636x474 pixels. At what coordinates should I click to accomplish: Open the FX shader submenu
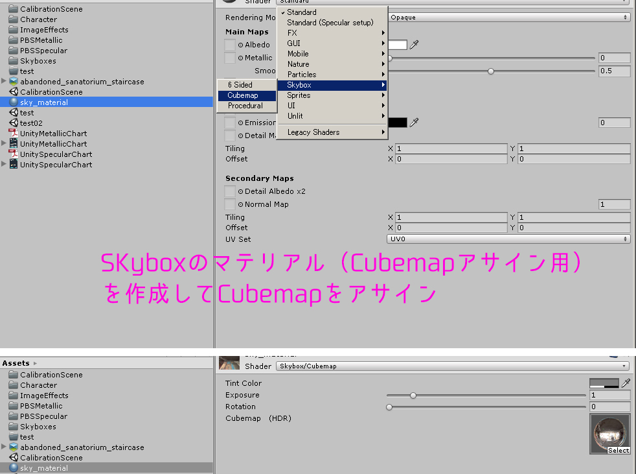[333, 33]
